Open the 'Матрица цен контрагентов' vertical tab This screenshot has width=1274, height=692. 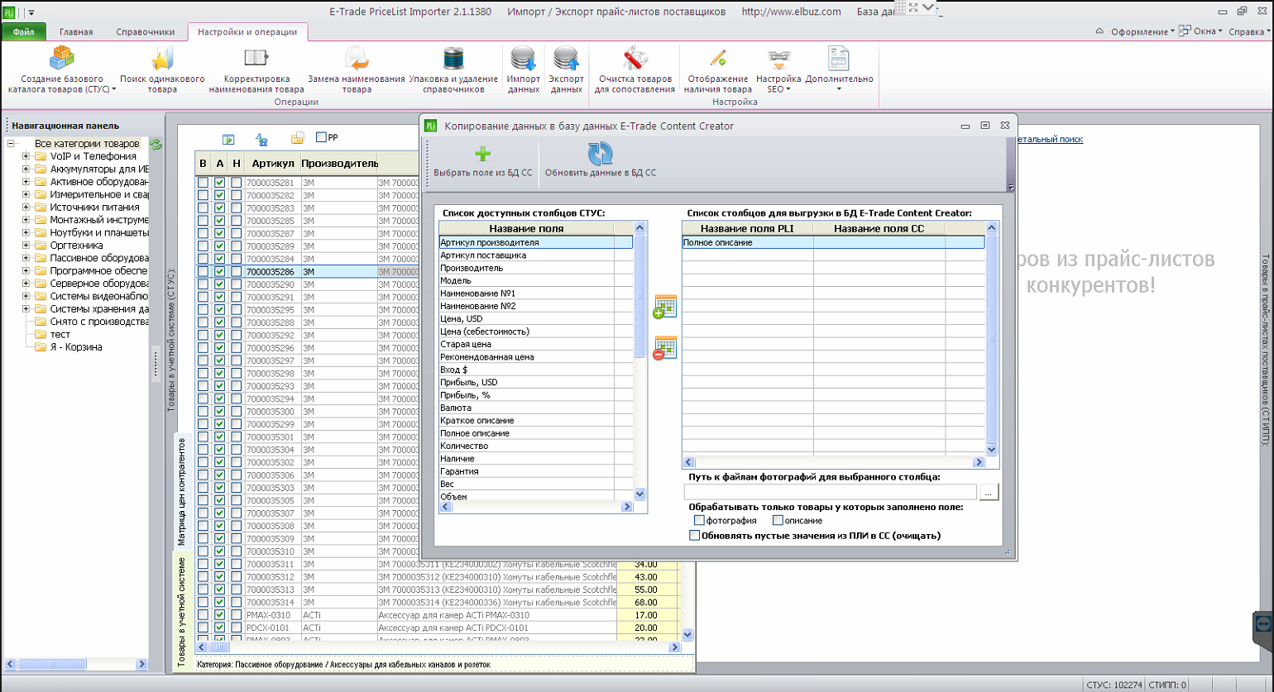click(183, 491)
